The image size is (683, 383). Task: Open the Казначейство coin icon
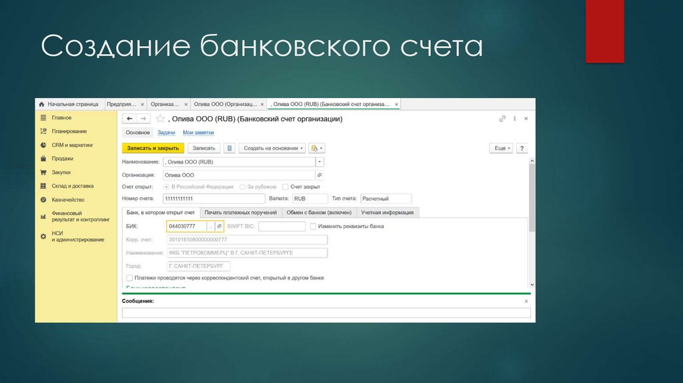click(43, 200)
